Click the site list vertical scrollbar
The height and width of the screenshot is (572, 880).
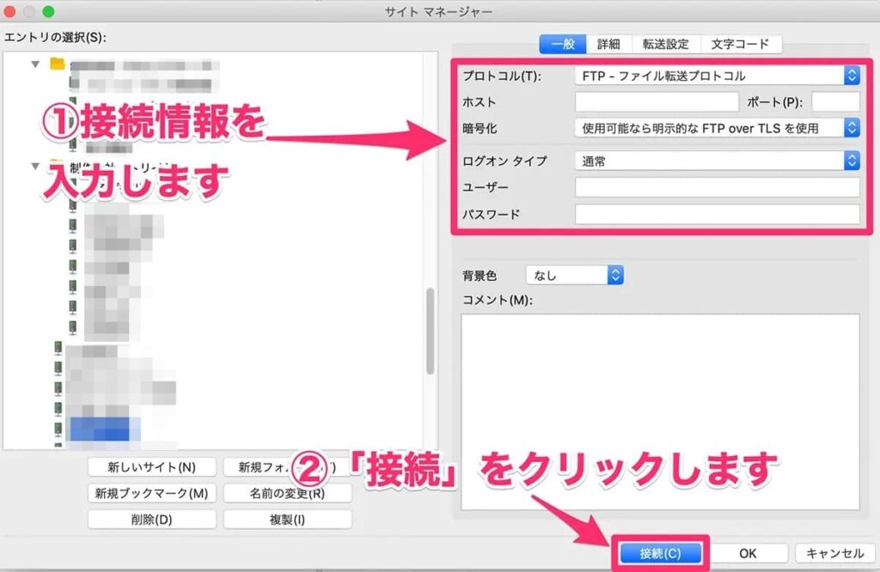430,331
